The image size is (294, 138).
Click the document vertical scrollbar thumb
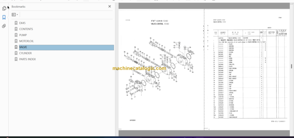pos(292,66)
